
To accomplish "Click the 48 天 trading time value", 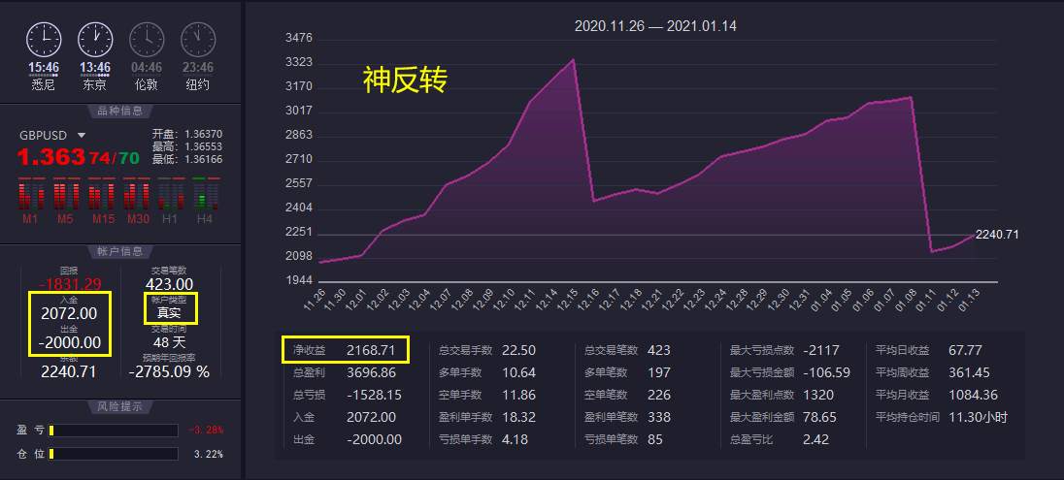I will 169,342.
